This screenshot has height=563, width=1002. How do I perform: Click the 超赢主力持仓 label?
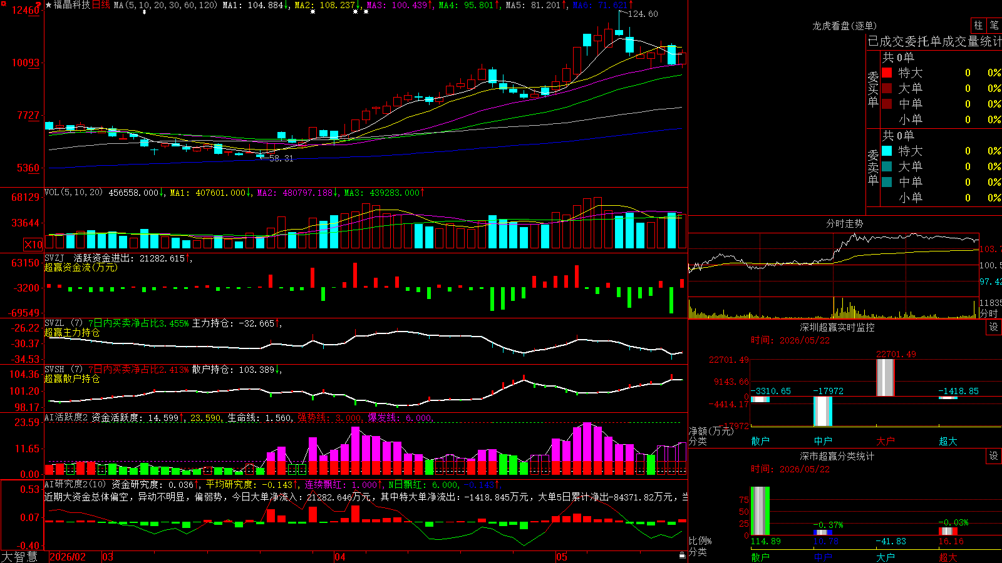click(x=72, y=332)
